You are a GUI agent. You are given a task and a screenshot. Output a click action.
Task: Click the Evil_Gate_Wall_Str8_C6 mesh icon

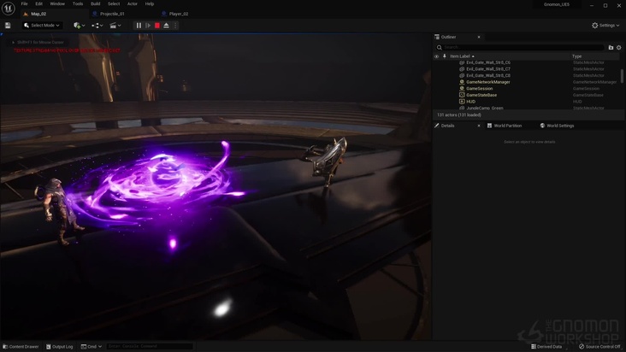click(x=462, y=62)
